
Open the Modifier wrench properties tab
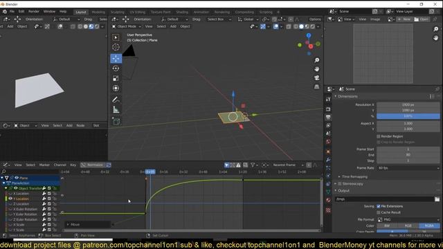328,160
